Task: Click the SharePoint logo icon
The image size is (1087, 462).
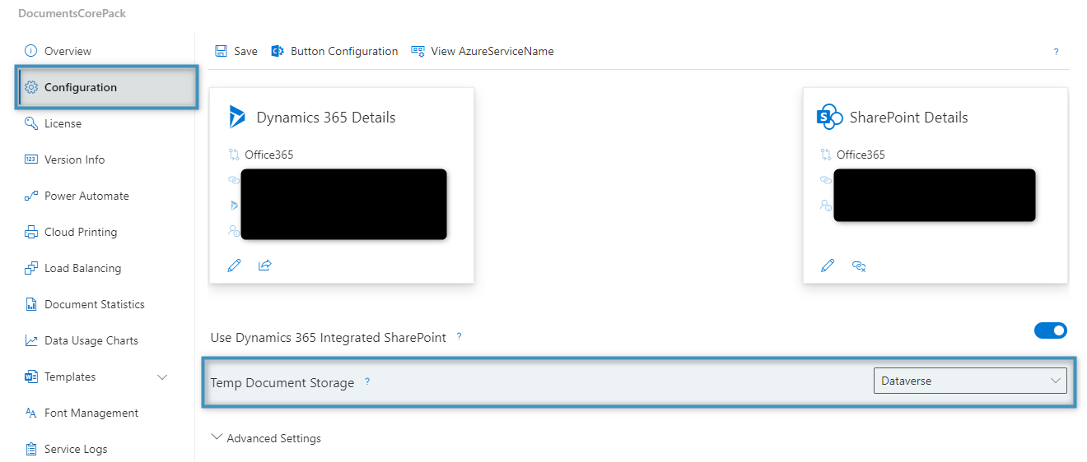Action: tap(830, 117)
